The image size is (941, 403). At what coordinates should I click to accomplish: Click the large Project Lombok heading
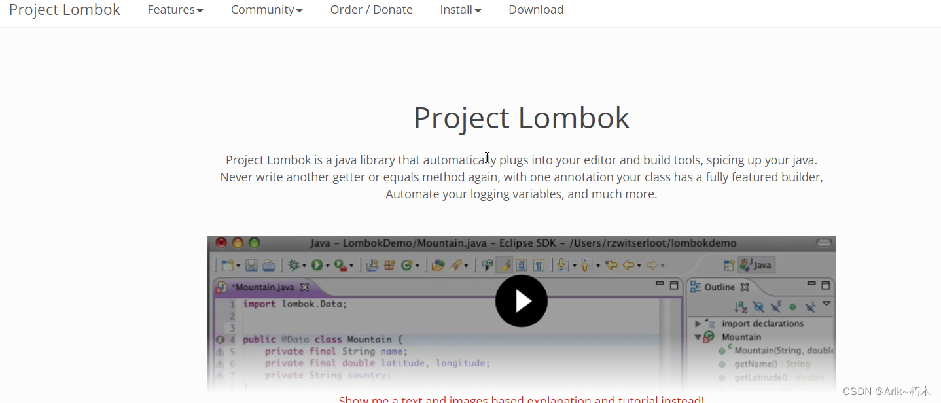point(522,118)
